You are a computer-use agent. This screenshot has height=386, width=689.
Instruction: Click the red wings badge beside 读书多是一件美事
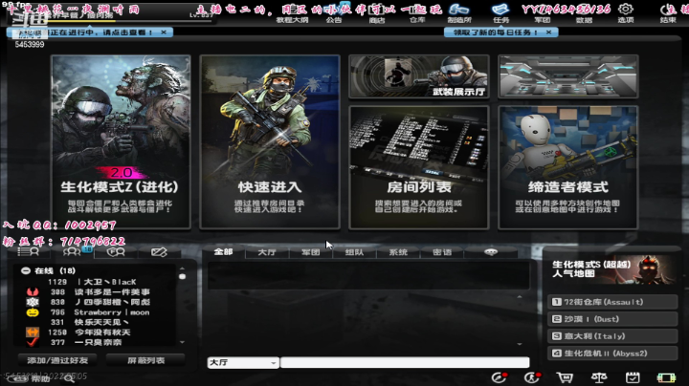click(33, 291)
